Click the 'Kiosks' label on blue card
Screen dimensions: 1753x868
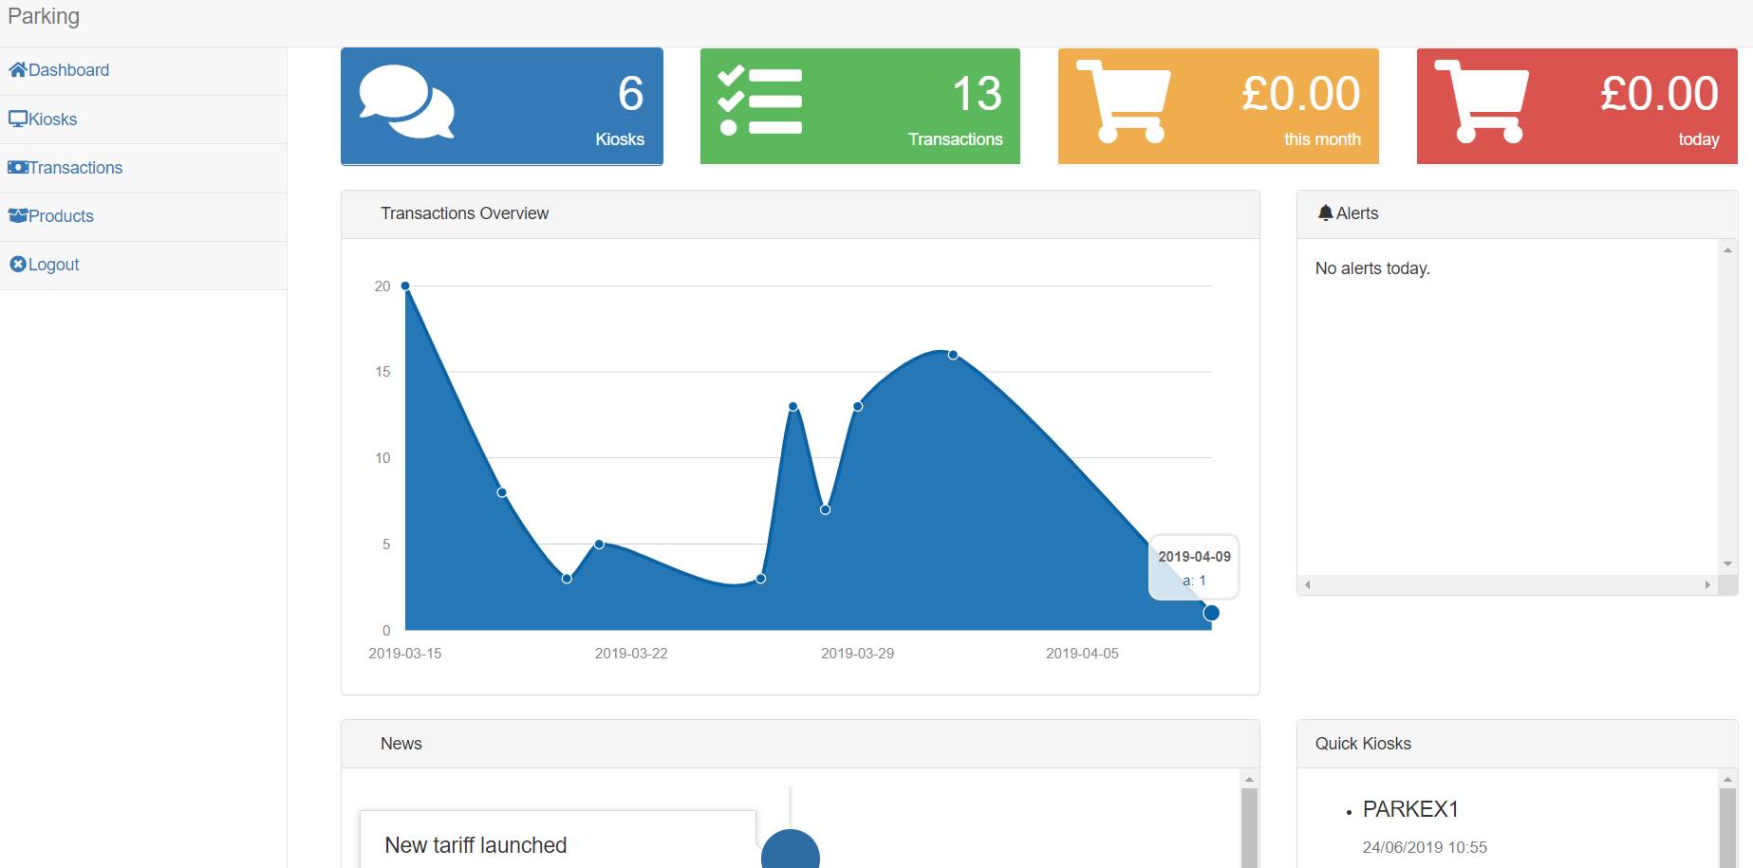pos(620,139)
